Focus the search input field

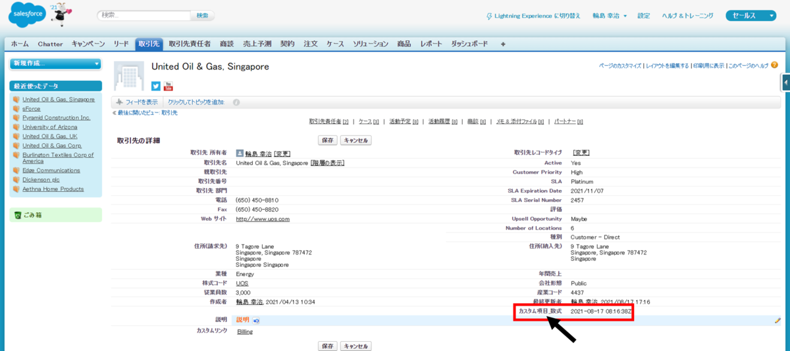click(144, 15)
